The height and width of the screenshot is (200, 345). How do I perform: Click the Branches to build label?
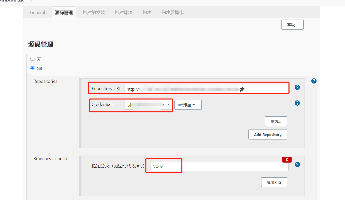point(50,159)
